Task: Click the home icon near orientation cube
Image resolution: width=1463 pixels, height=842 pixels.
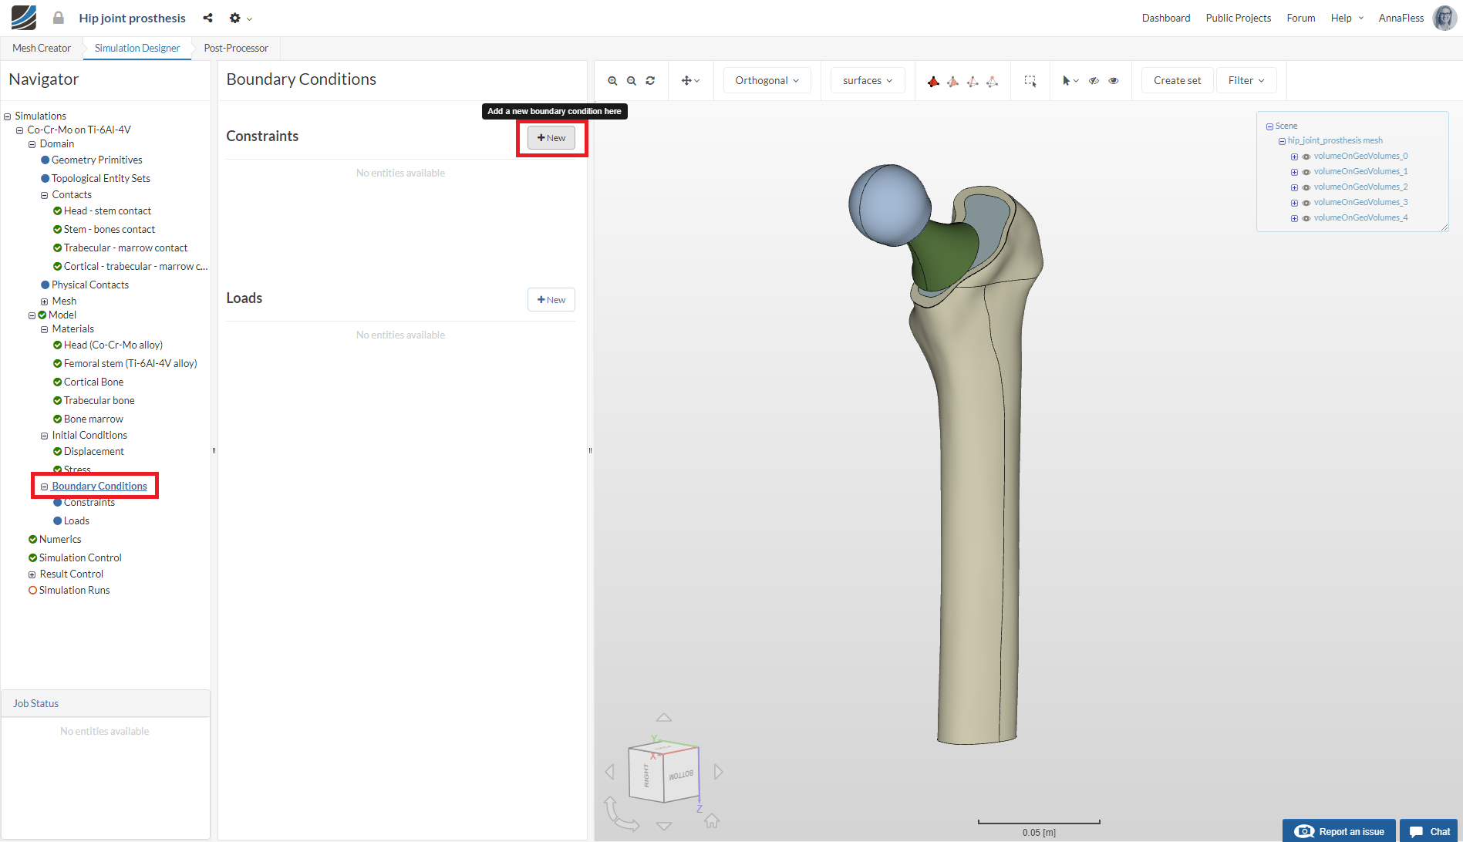Action: point(712,821)
